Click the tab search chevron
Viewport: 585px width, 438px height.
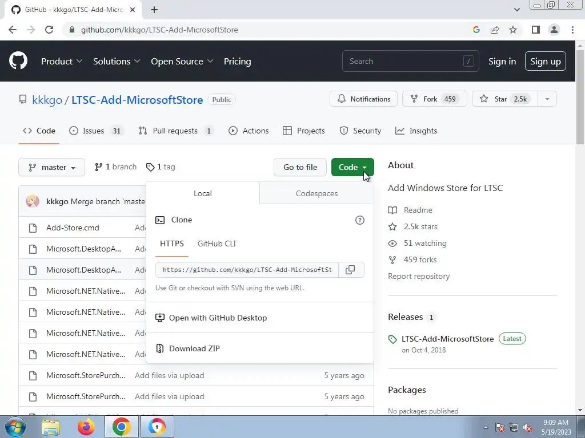pyautogui.click(x=516, y=10)
